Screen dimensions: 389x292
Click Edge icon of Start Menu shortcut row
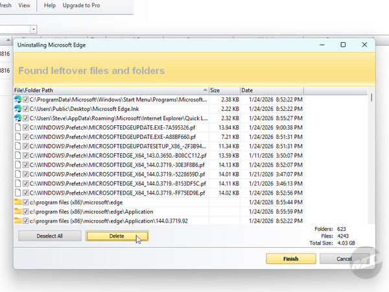(x=18, y=100)
